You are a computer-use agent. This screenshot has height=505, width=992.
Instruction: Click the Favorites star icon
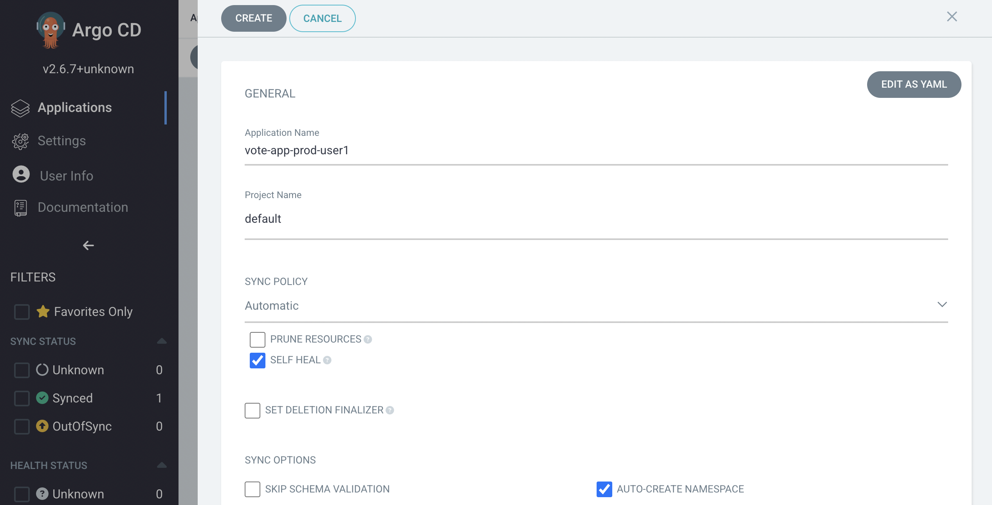(43, 312)
